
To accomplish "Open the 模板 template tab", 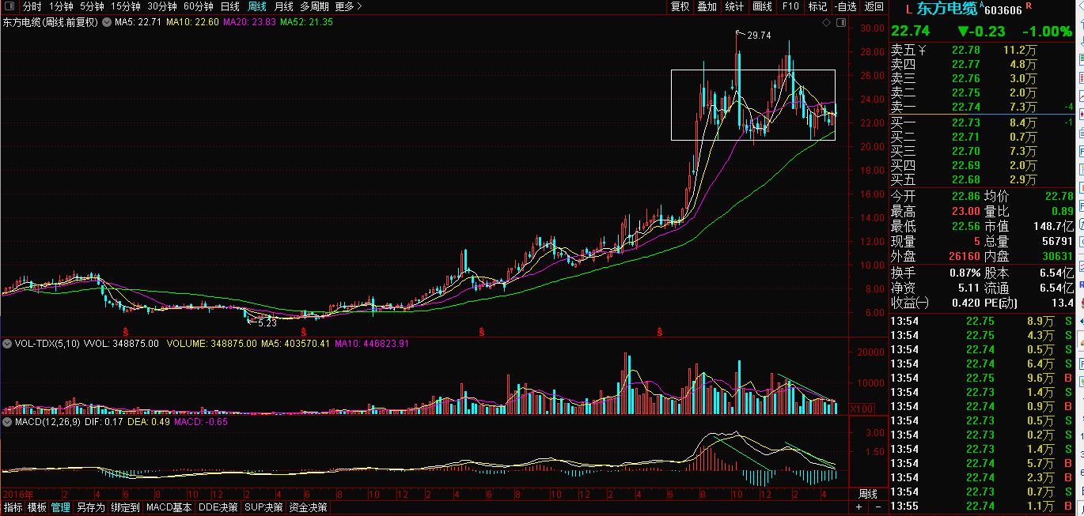I will click(37, 507).
